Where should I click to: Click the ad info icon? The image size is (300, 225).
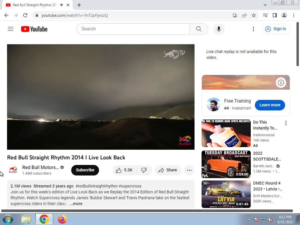281,83
